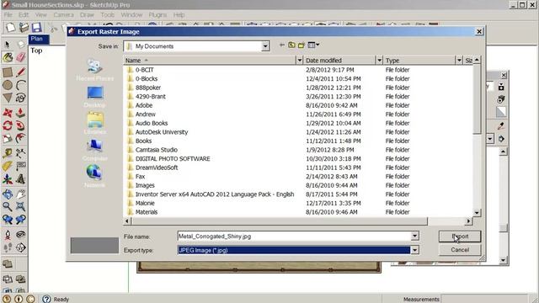The width and height of the screenshot is (539, 303).
Task: Open the Camera menu
Action: [64, 15]
